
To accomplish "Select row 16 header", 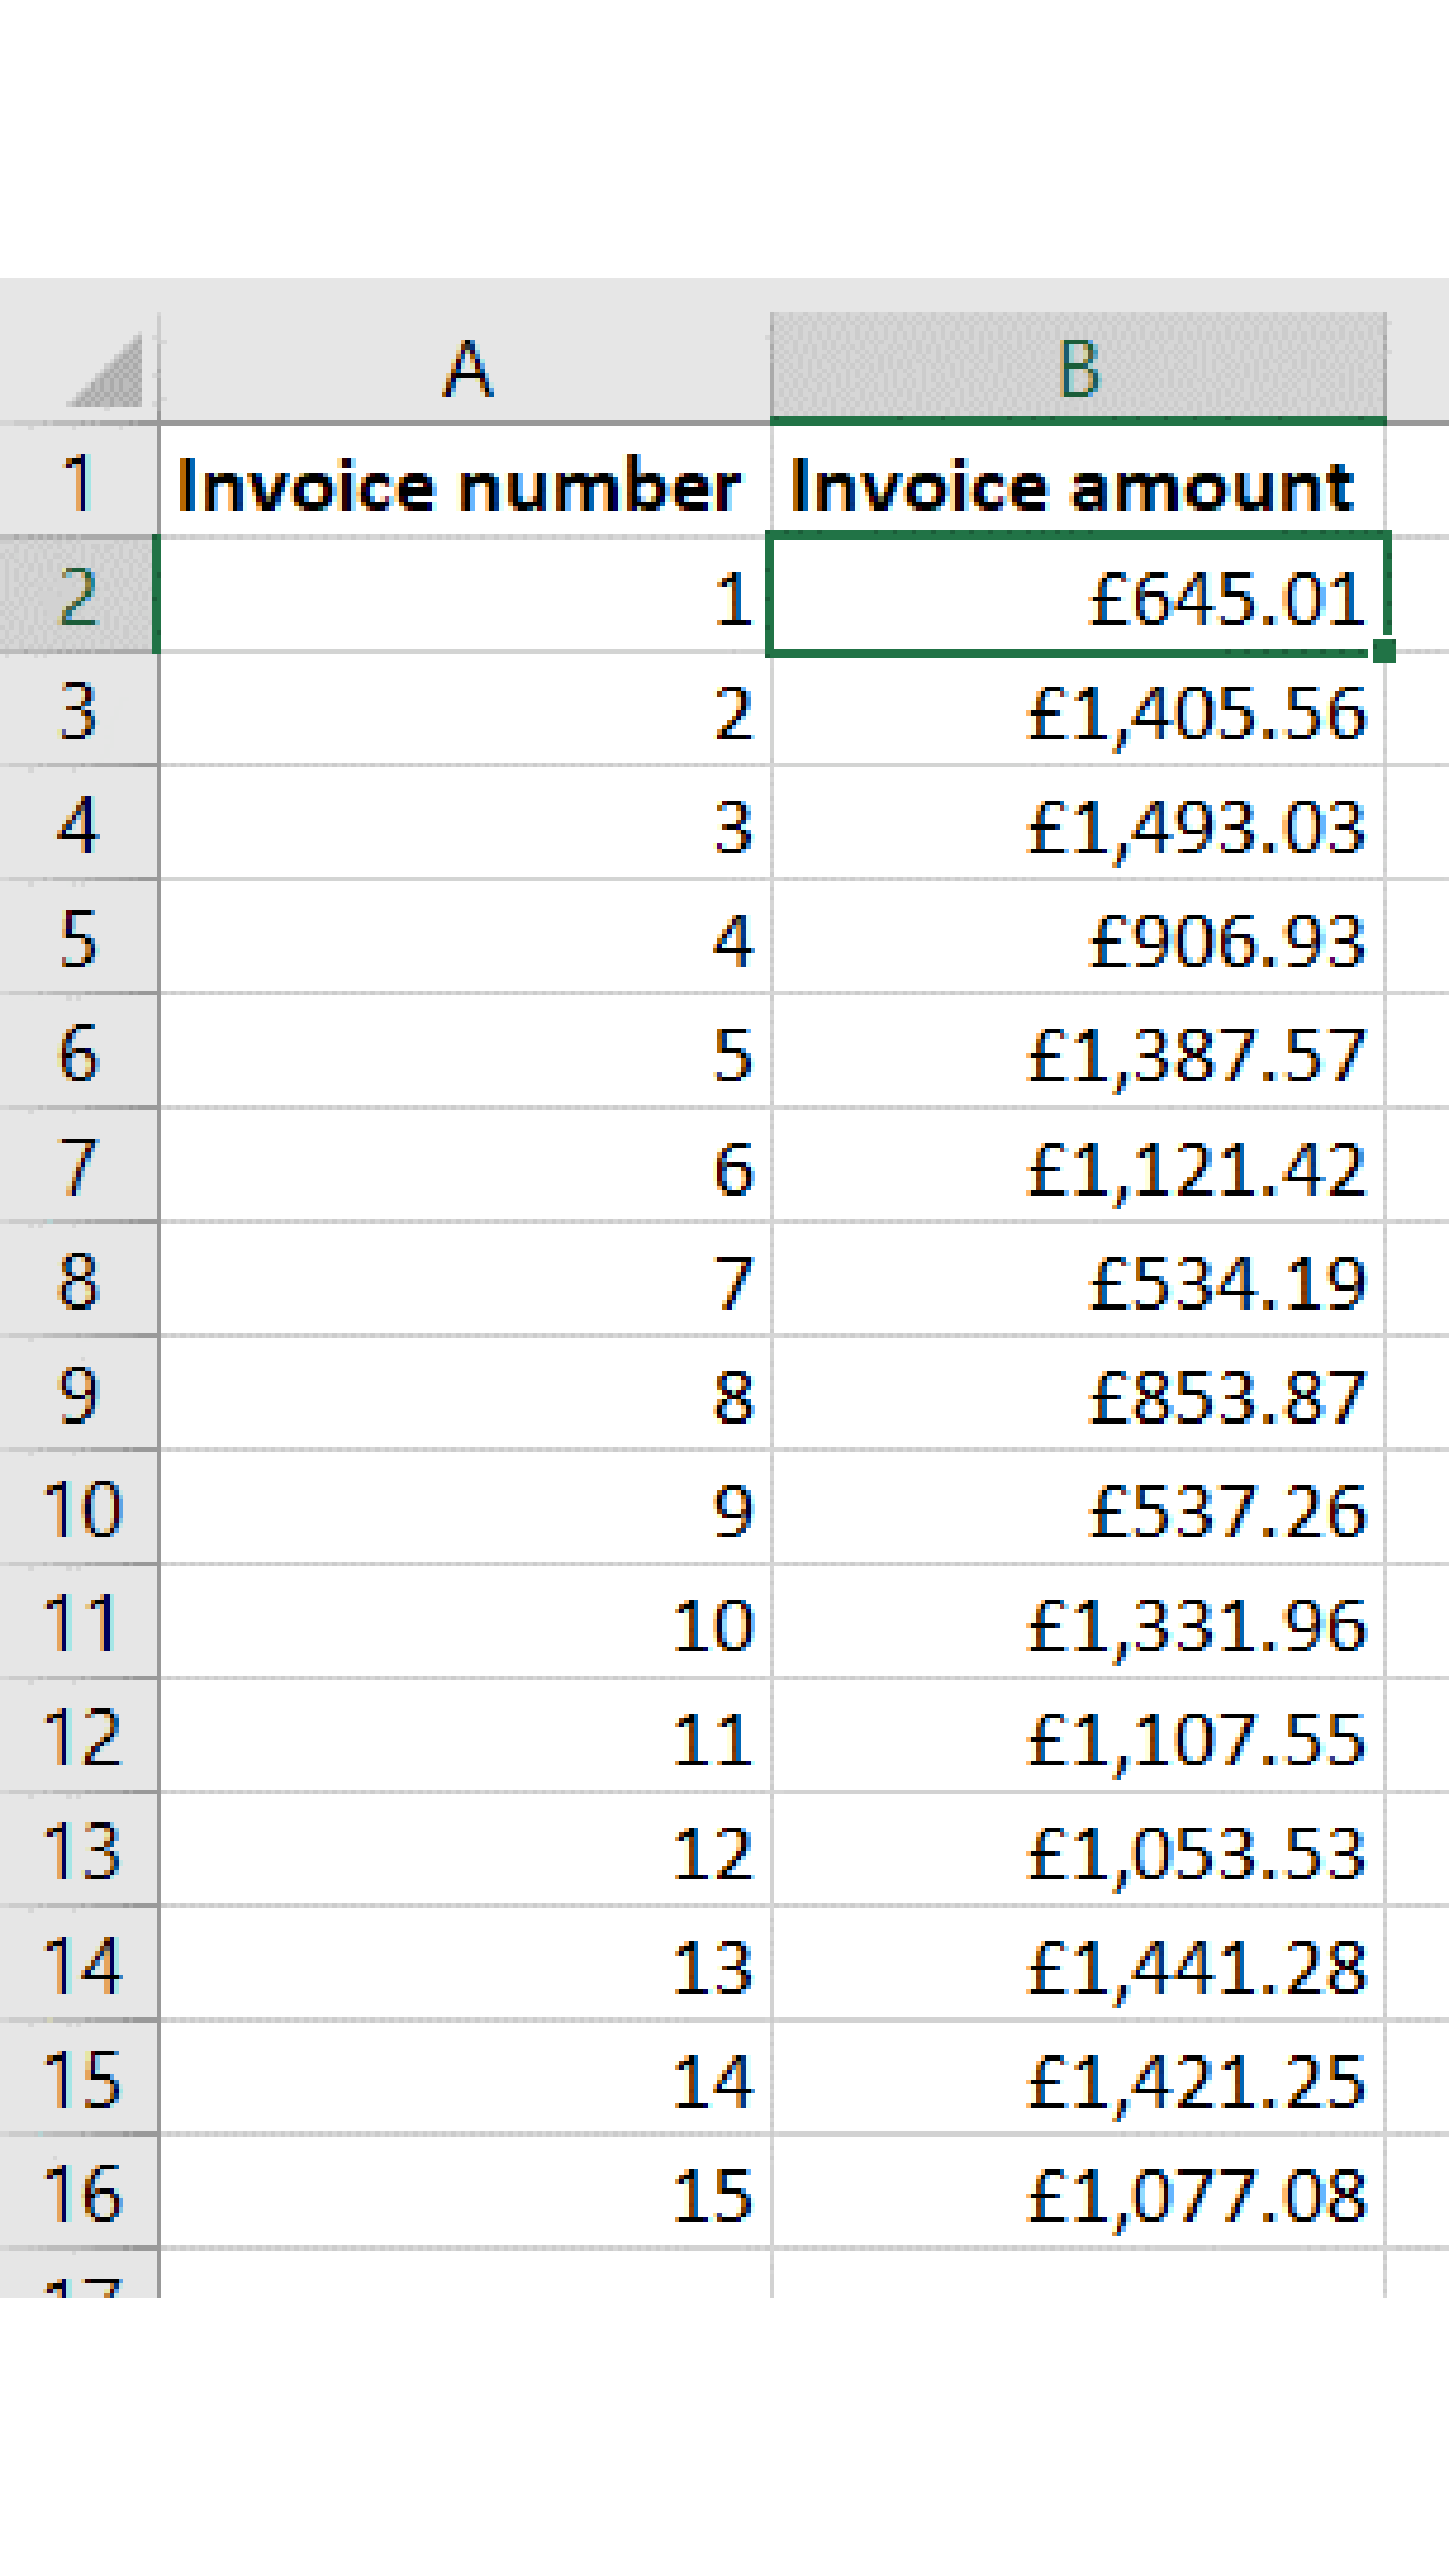I will click(x=78, y=2193).
